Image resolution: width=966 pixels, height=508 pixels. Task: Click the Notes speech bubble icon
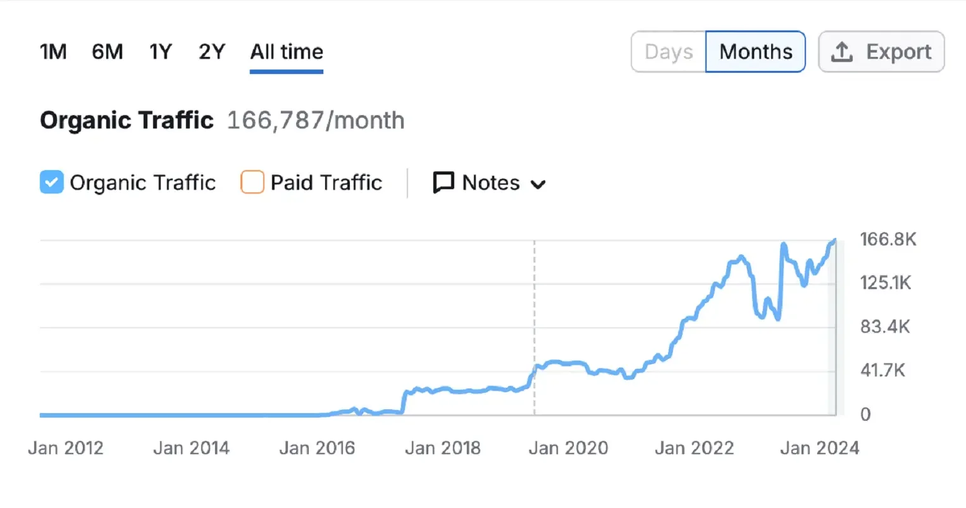(443, 183)
